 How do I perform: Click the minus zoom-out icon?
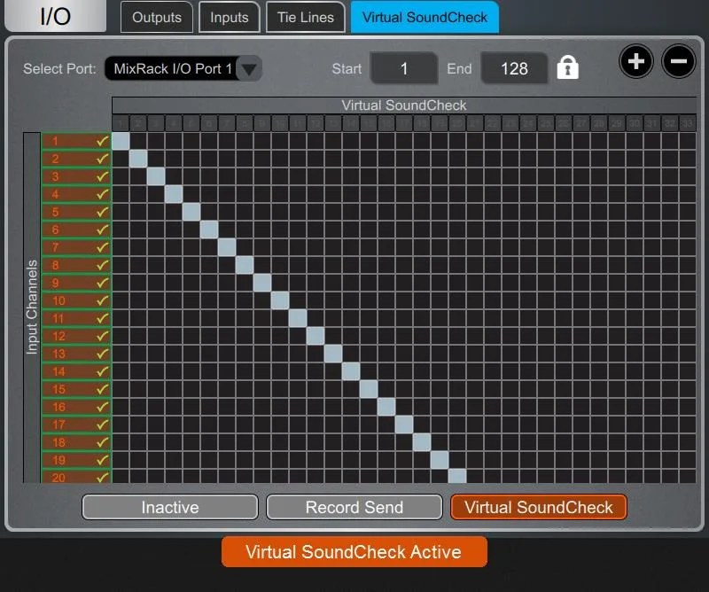tap(678, 61)
